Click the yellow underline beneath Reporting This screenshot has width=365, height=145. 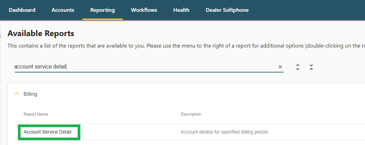tap(102, 19)
